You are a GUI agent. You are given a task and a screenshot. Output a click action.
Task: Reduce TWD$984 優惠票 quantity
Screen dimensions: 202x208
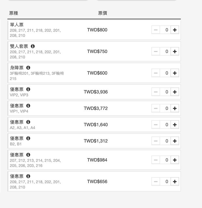[156, 160]
